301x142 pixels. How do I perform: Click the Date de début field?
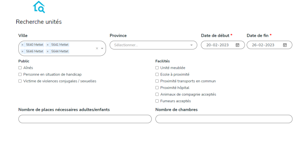[x=223, y=45]
